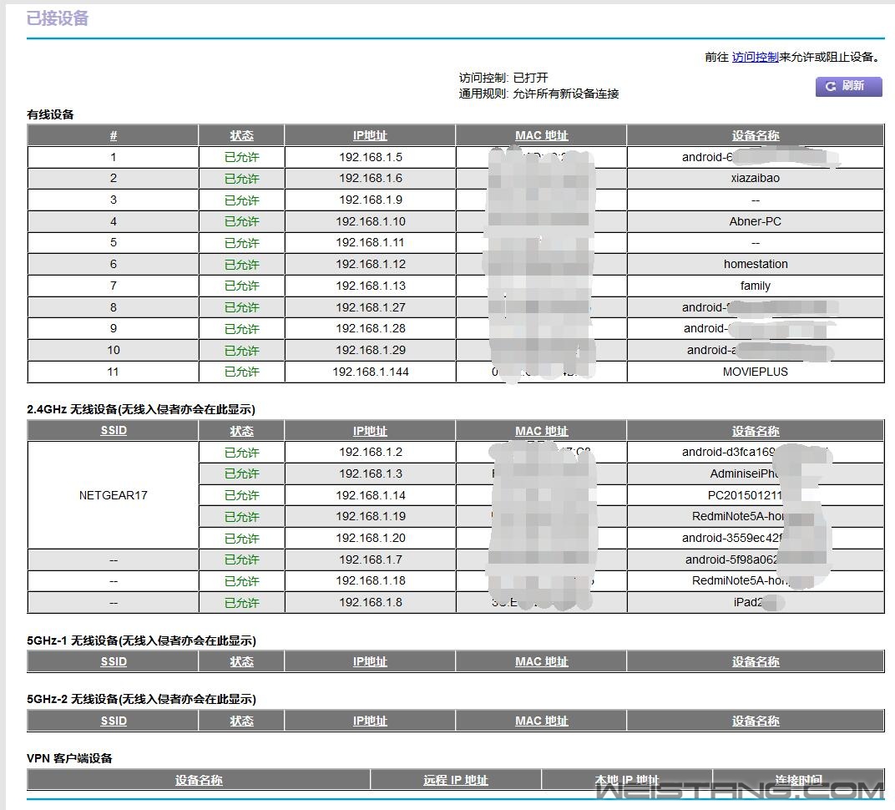Sort 2.4GHz table by IP地址 header
This screenshot has height=810, width=895.
370,432
